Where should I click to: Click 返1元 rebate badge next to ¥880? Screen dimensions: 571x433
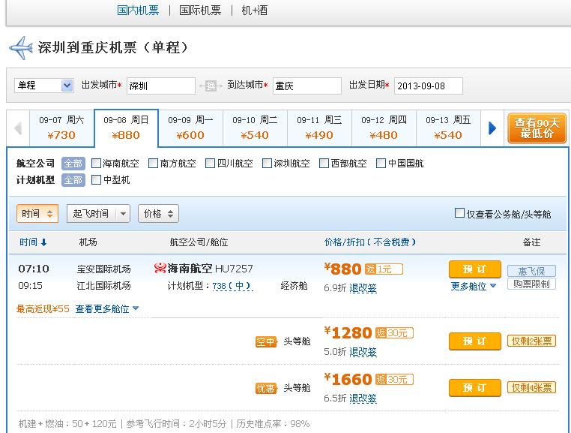pos(384,269)
